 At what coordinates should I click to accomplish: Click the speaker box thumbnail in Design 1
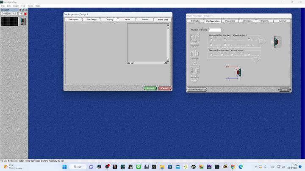(23, 22)
